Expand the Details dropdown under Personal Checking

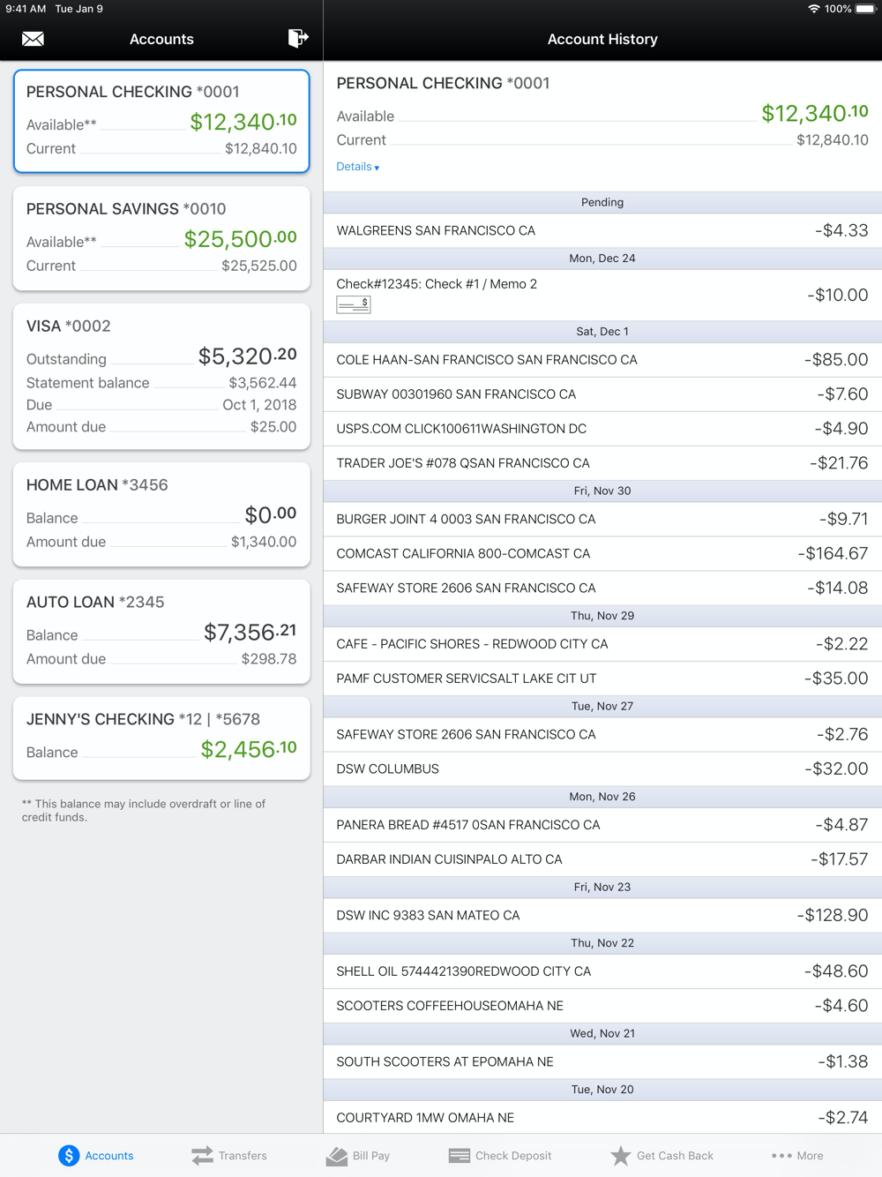pos(358,167)
